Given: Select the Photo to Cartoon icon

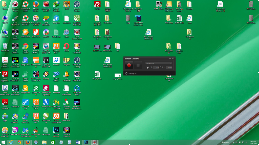Looking at the screenshot, I should coord(67,104).
